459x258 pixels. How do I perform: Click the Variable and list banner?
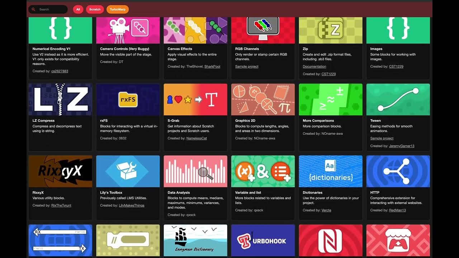tap(263, 171)
